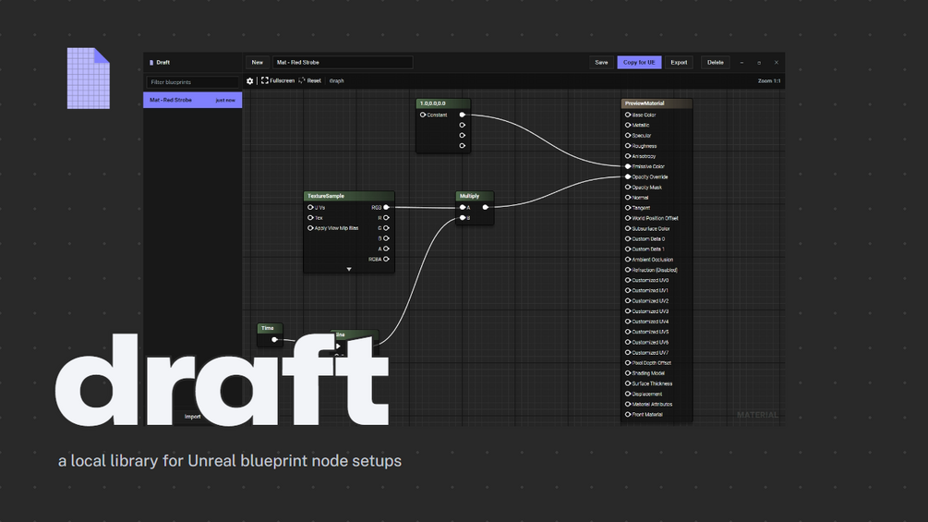
Task: Click the Customized UV0 pin
Action: [x=628, y=280]
